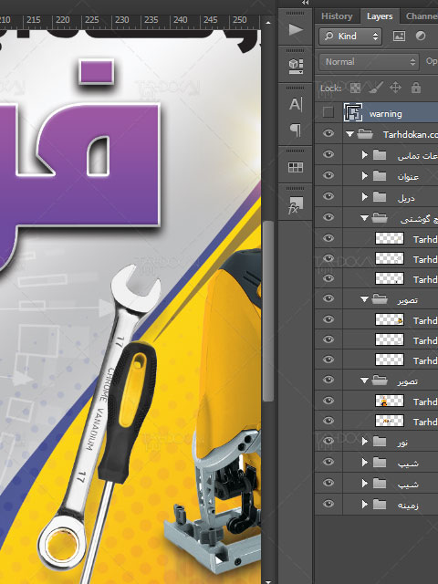
Task: Click the 230 mark on horizontal ruler
Action: 121,19
